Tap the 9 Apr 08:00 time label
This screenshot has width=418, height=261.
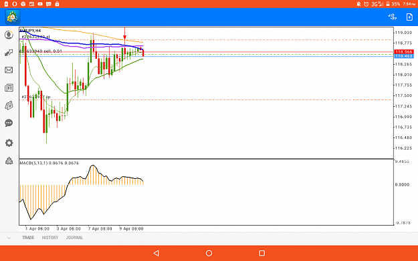[x=131, y=228]
